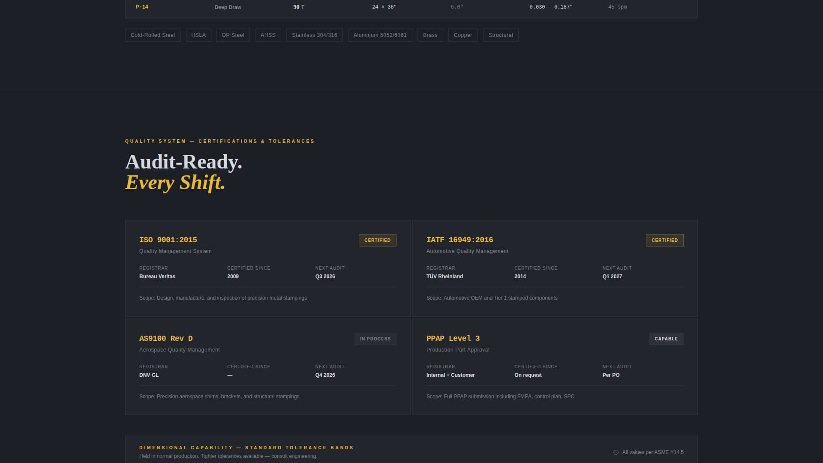The width and height of the screenshot is (823, 463).
Task: Click the Stainless 304/316 filter
Action: [x=314, y=35]
